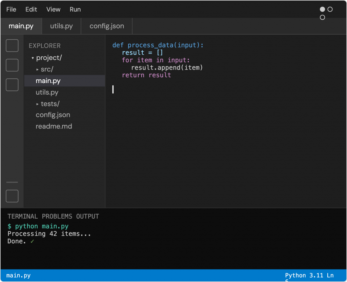347x282 pixels.
Task: Switch to the main.py editor tab
Action: (21, 26)
